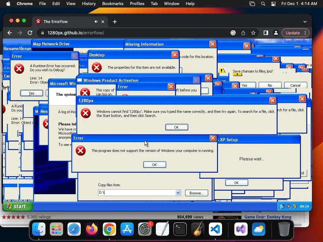
Task: Open the Profiles menu
Action: coord(137,4)
